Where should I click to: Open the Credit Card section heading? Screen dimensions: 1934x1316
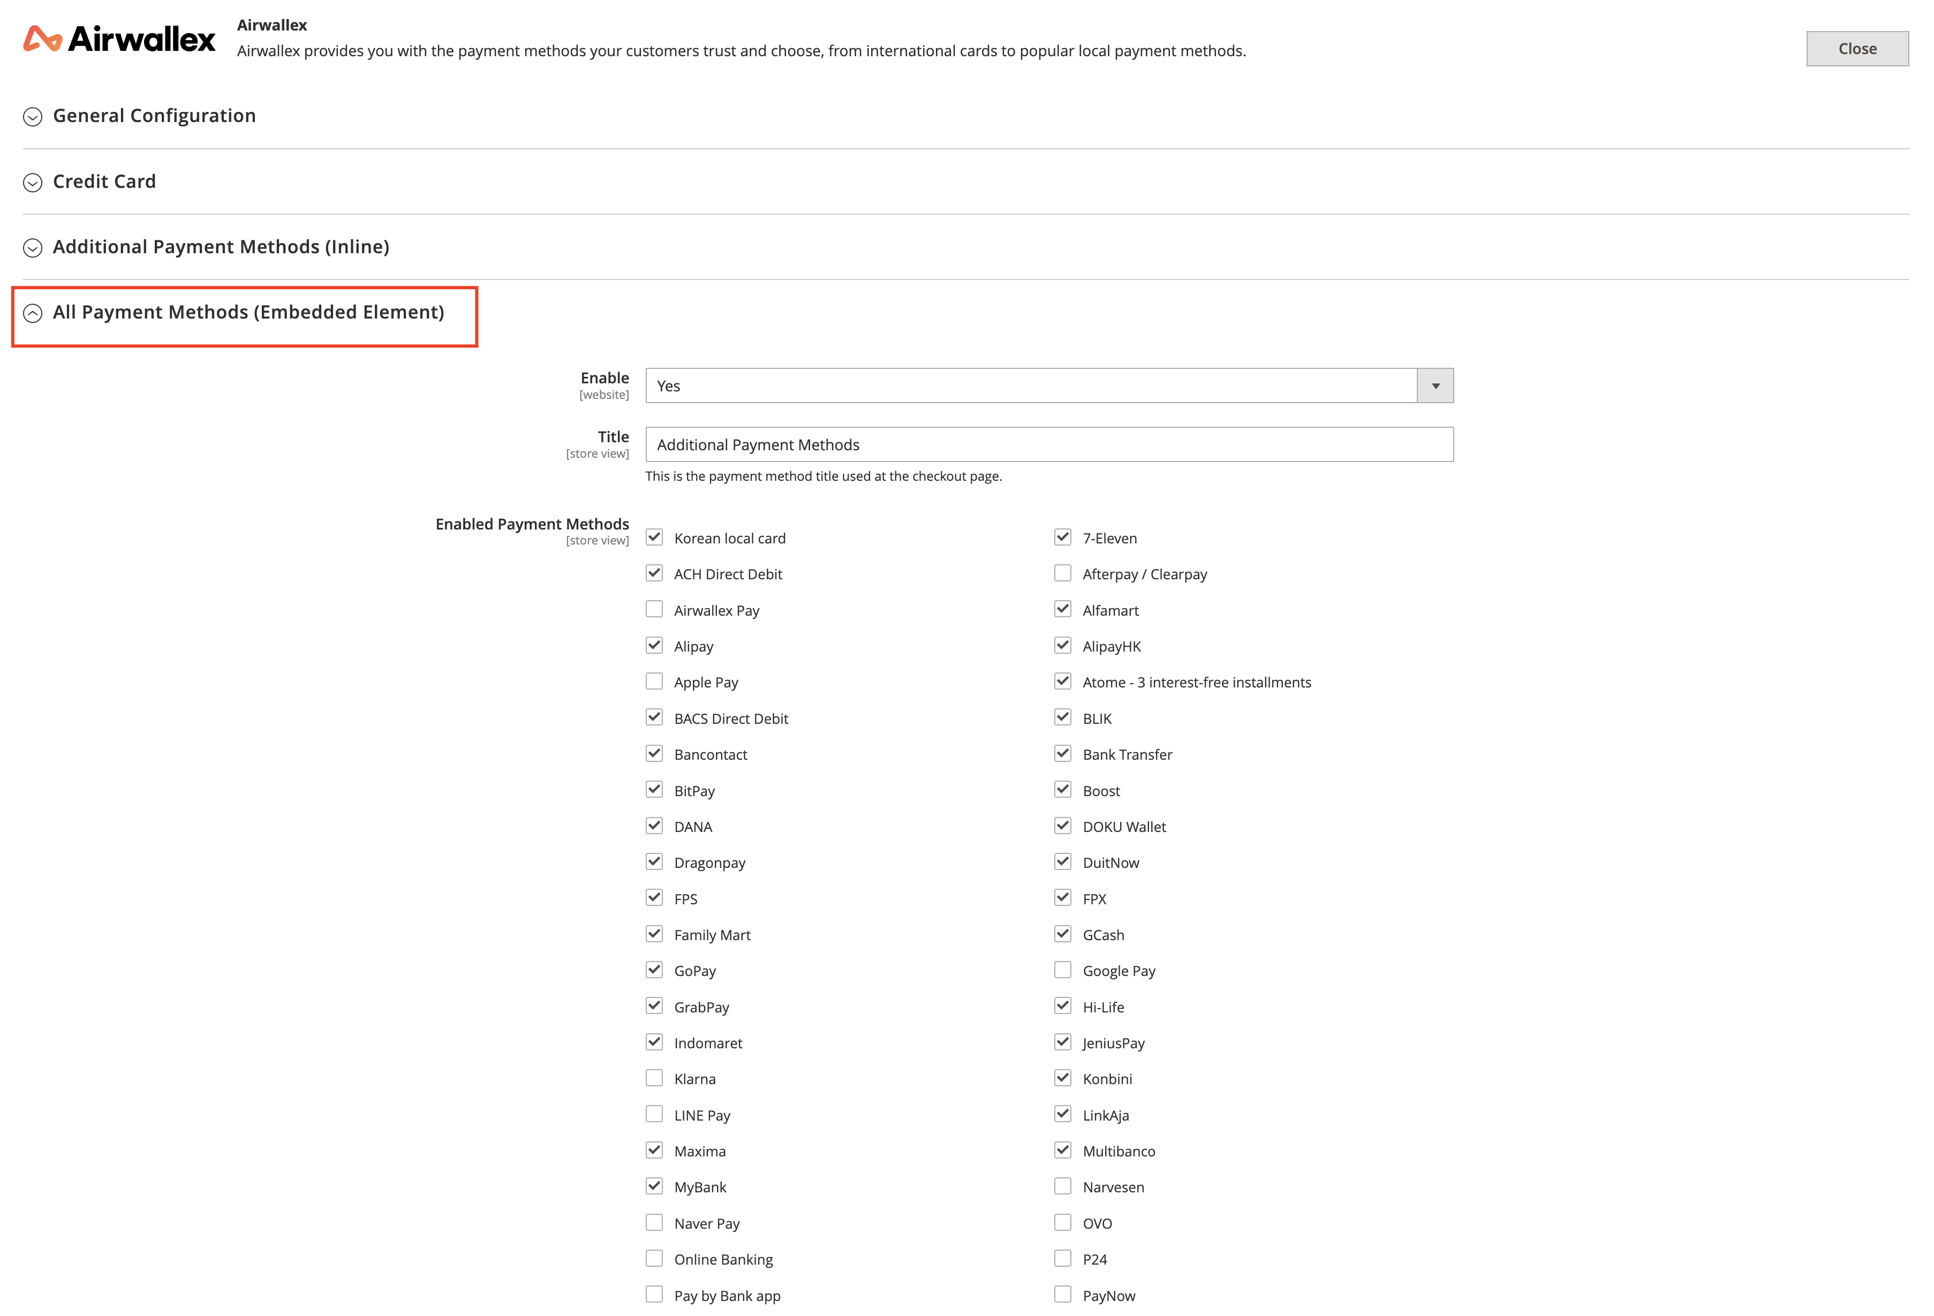coord(104,181)
